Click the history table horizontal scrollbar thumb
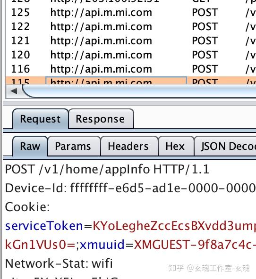256x279 pixels. tap(139, 91)
